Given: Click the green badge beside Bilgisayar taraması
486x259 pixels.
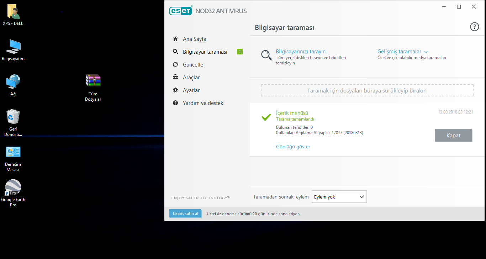Looking at the screenshot, I should click(240, 52).
